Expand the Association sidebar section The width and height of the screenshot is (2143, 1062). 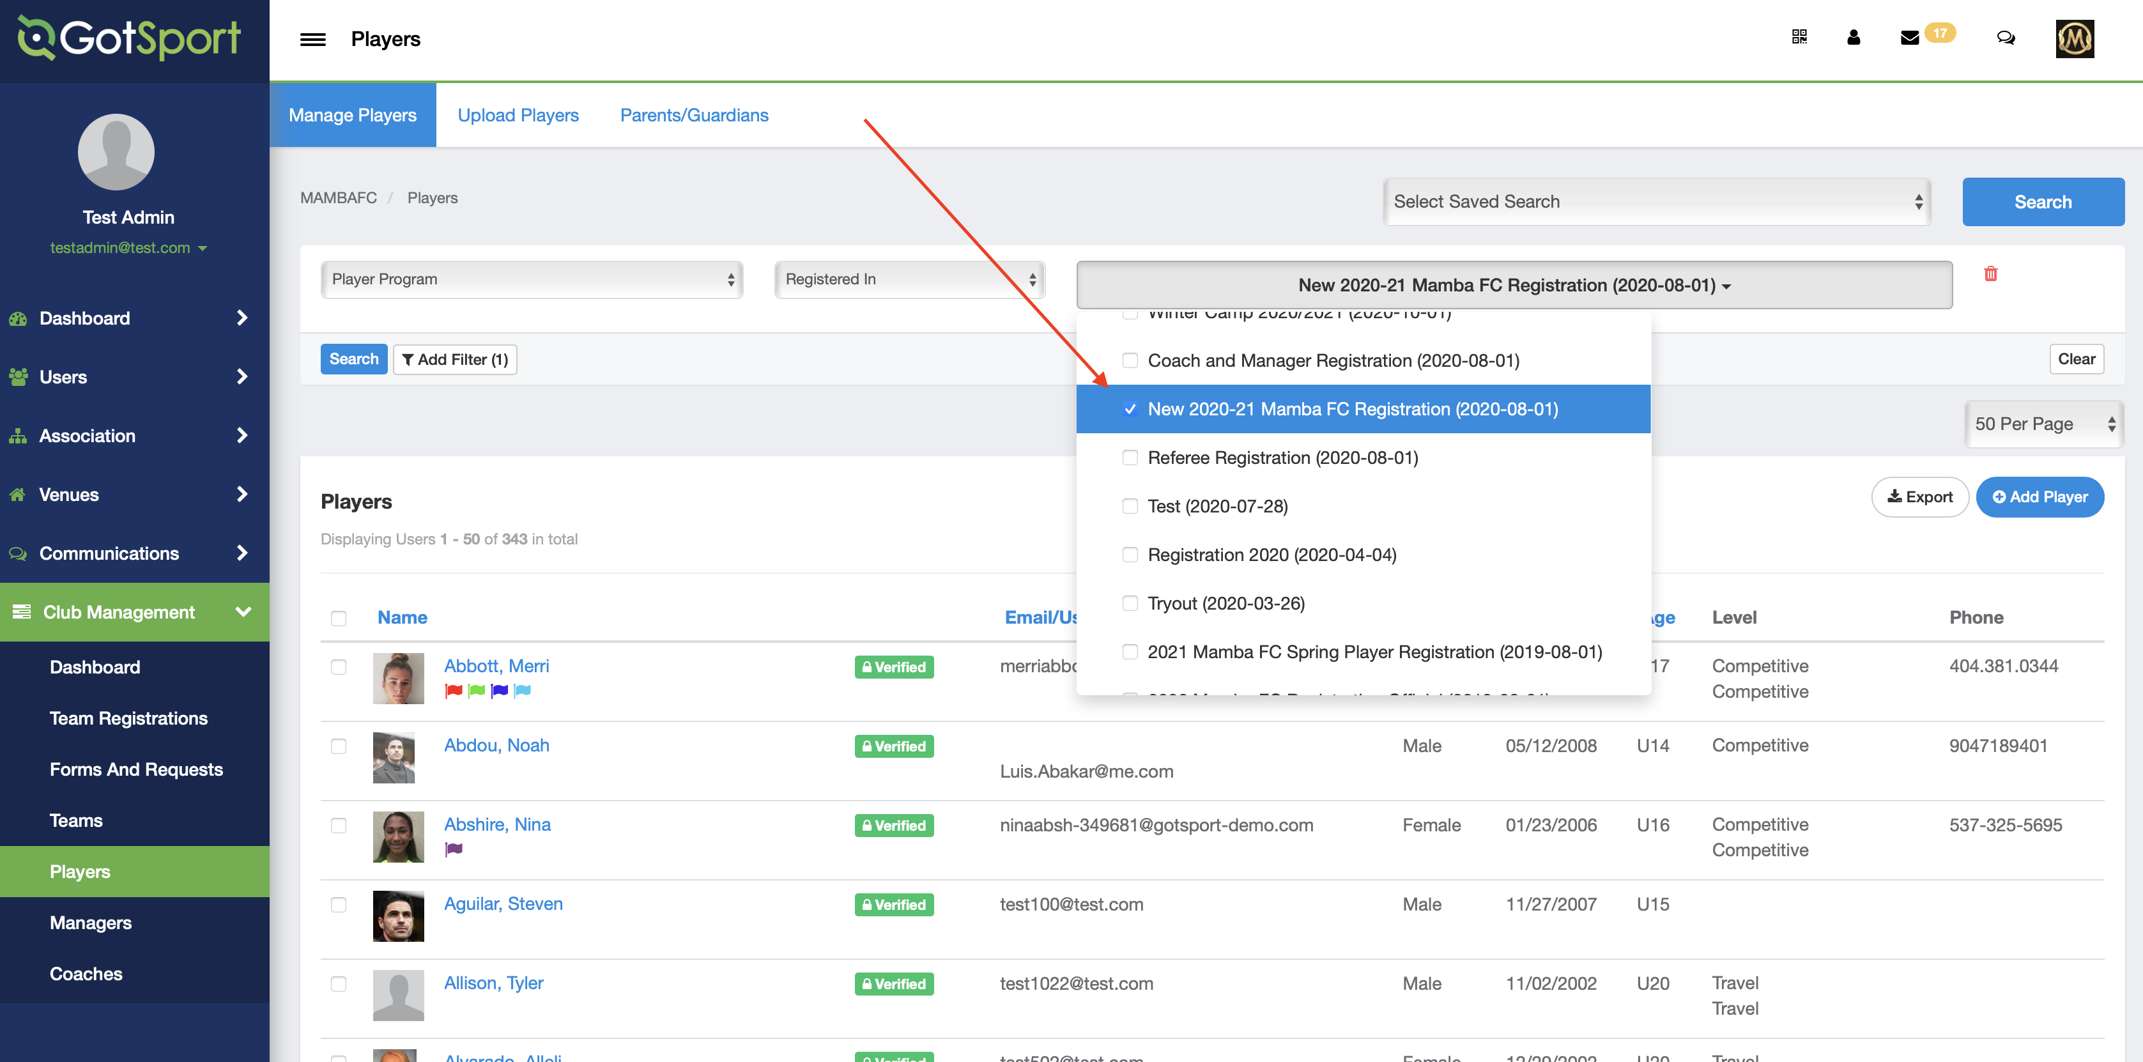[x=135, y=435]
